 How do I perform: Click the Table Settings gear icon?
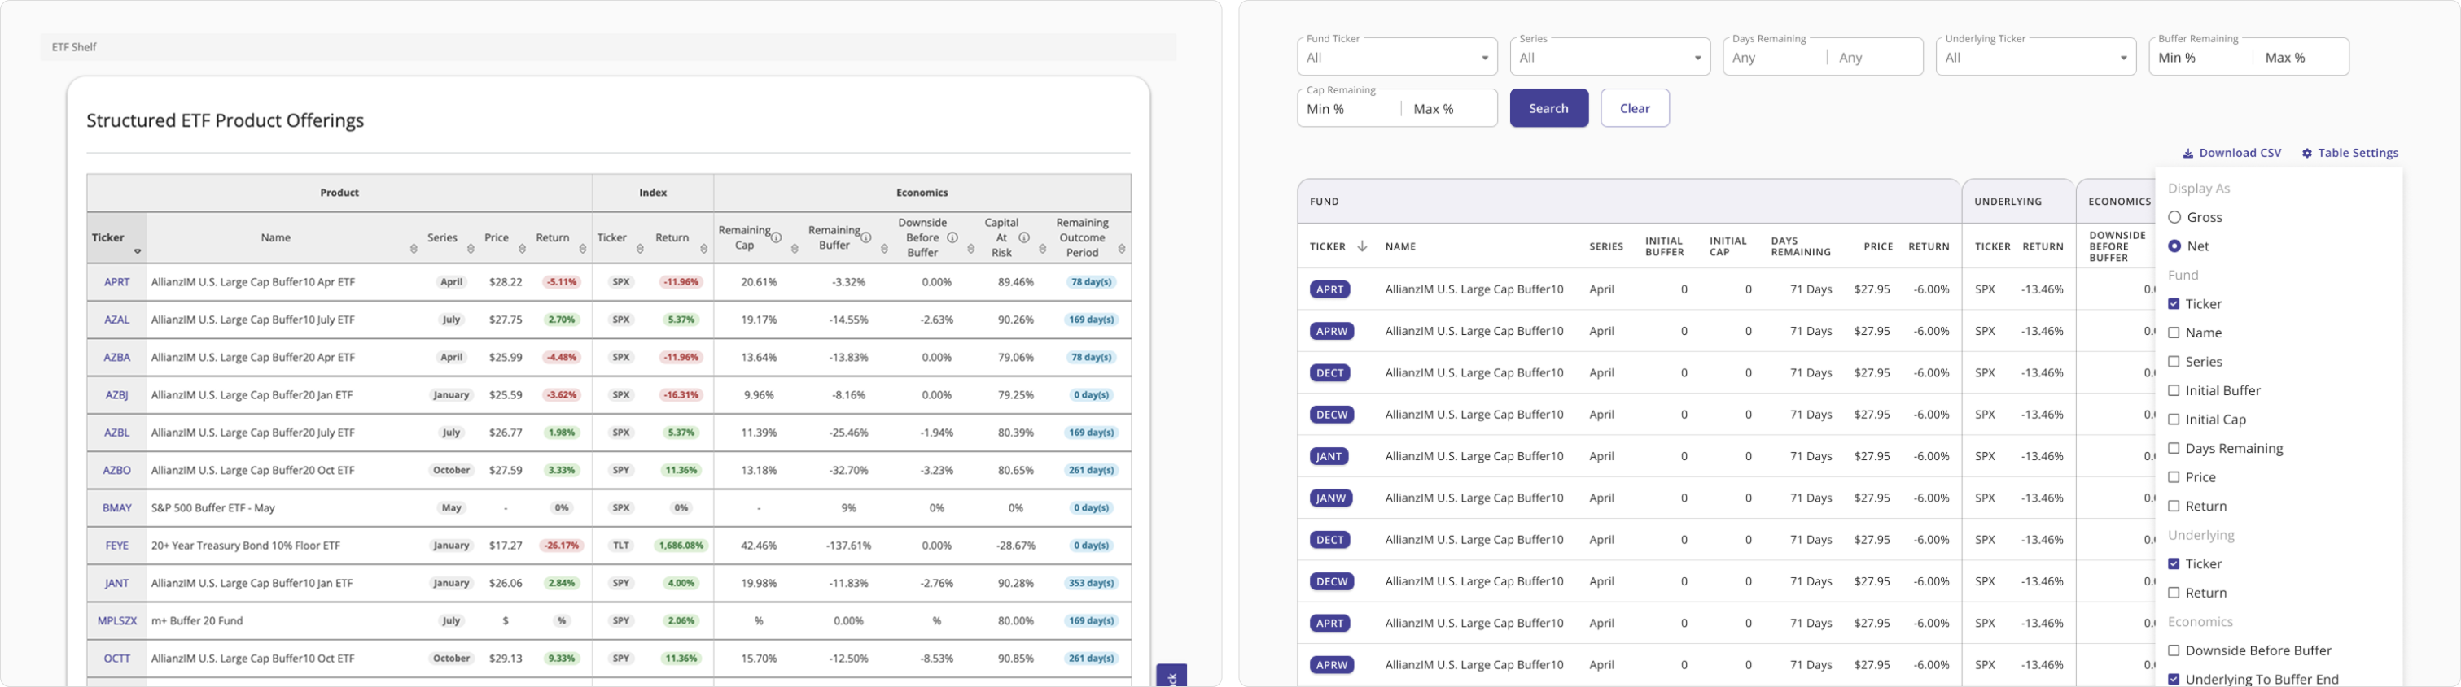[2306, 154]
